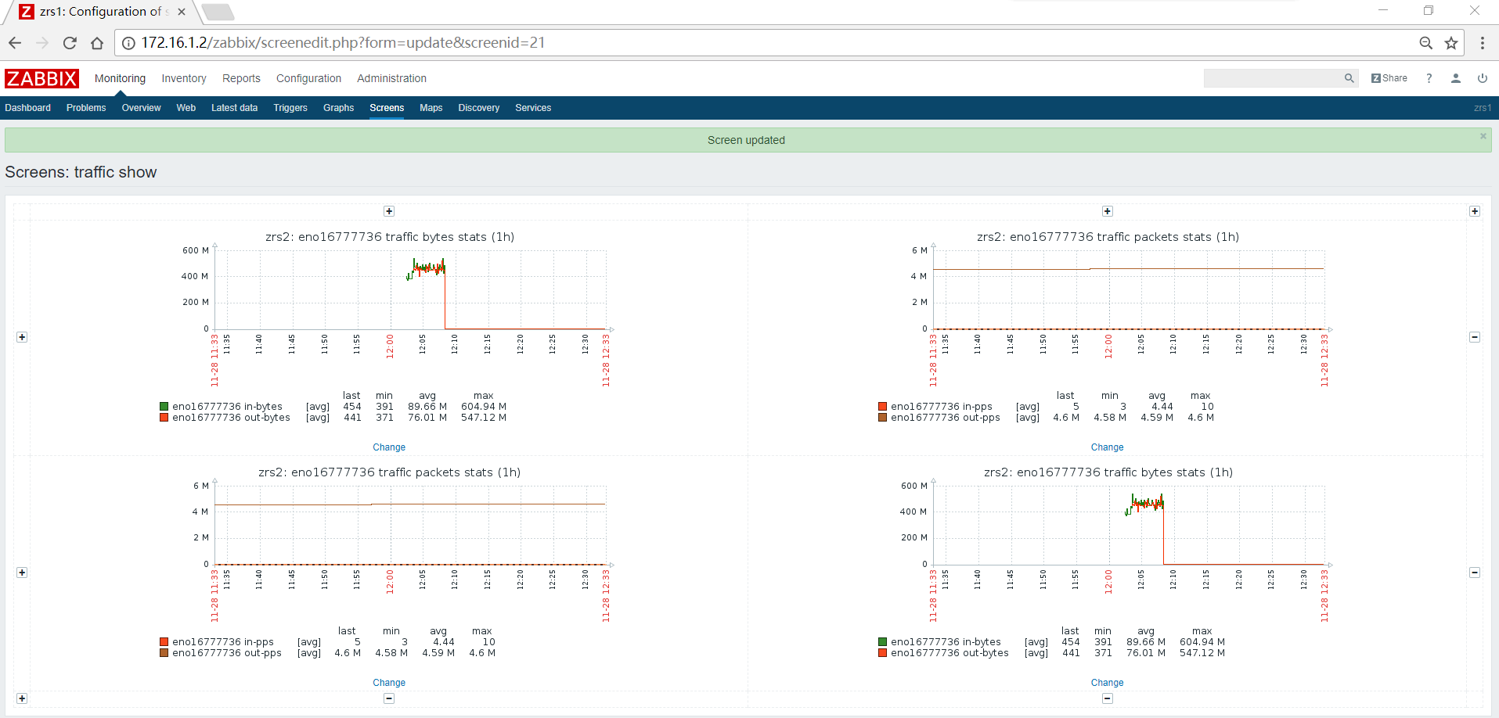
Task: Remove first row using right minus
Action: 1475,337
